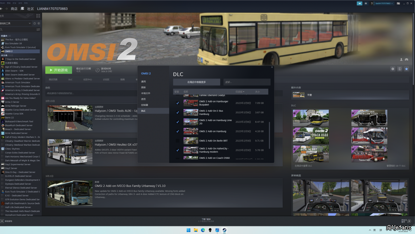Click the Steam forward navigation arrow

click(6, 9)
